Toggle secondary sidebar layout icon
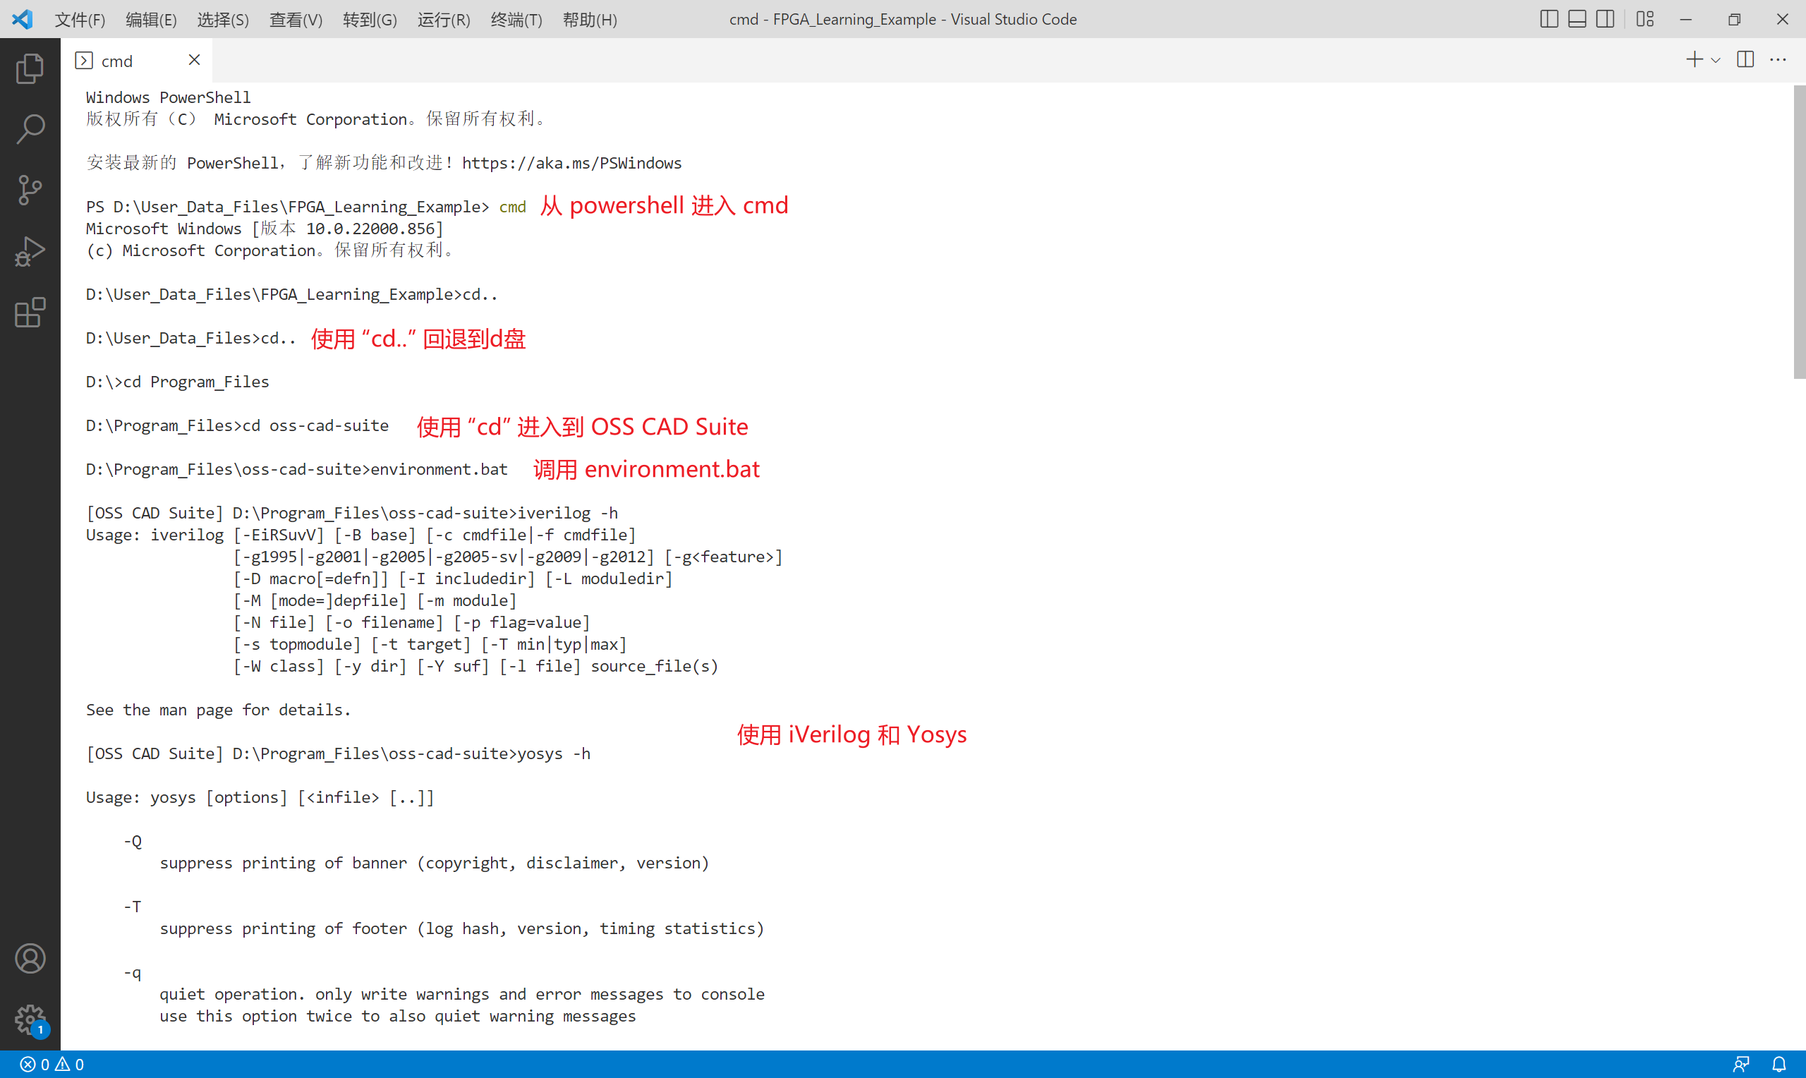The width and height of the screenshot is (1806, 1078). tap(1606, 19)
